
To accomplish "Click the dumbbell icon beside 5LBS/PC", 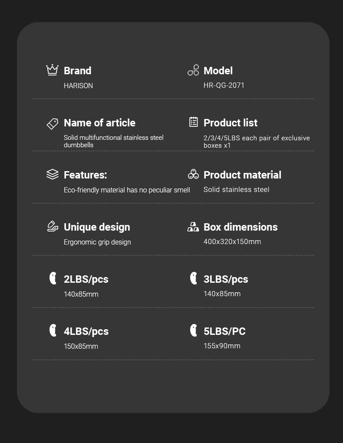I will pos(194,330).
